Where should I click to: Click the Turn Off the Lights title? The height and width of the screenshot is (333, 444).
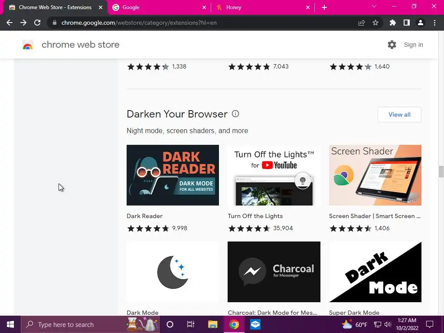pyautogui.click(x=255, y=216)
